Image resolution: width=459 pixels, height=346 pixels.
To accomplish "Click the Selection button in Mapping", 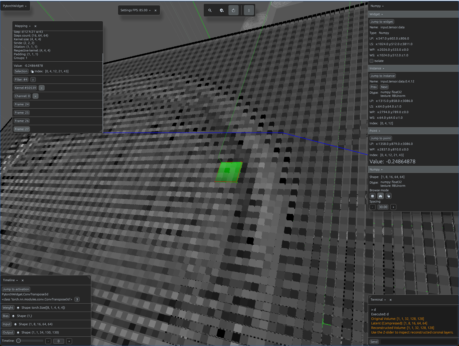I will click(21, 71).
